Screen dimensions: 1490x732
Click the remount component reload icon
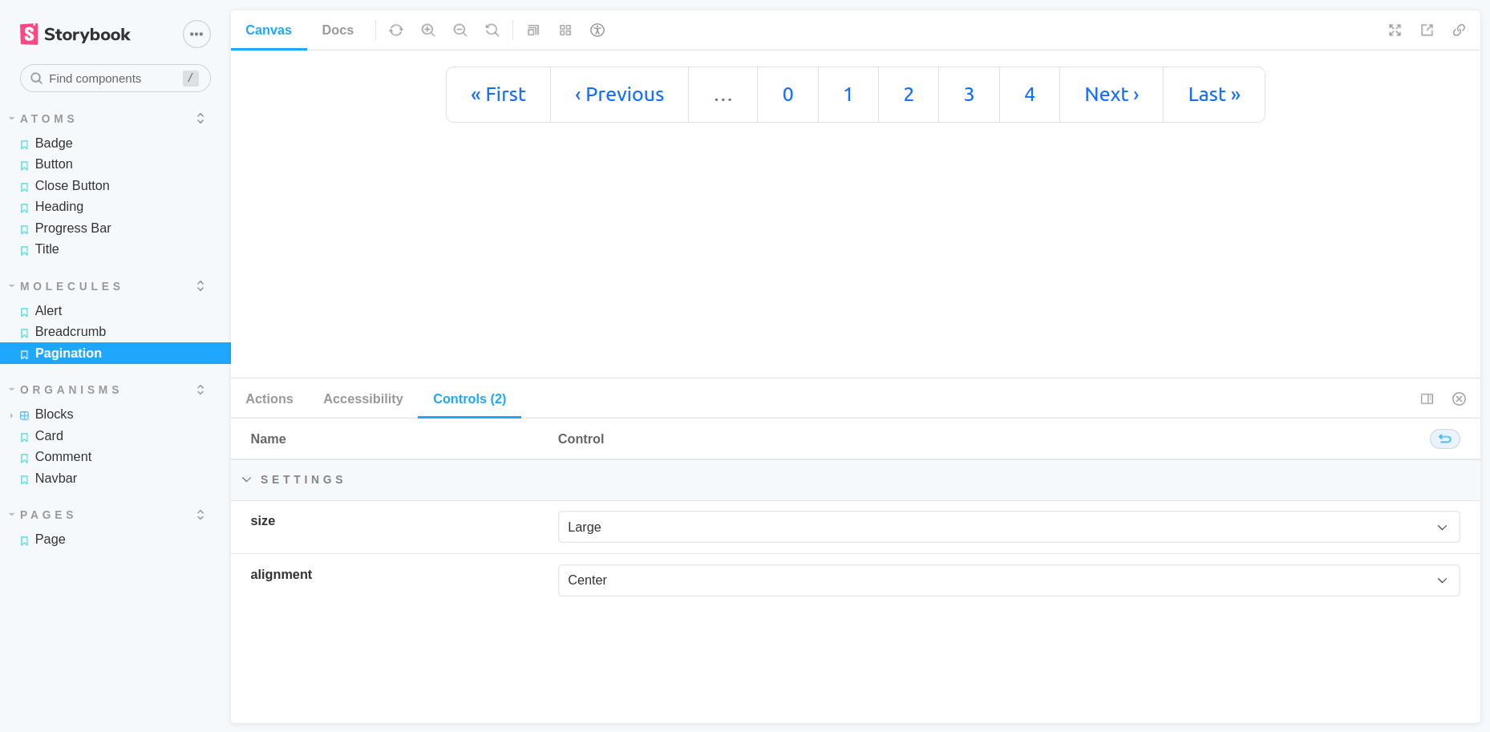tap(396, 30)
